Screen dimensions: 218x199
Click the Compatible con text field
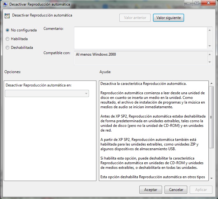(x=141, y=58)
